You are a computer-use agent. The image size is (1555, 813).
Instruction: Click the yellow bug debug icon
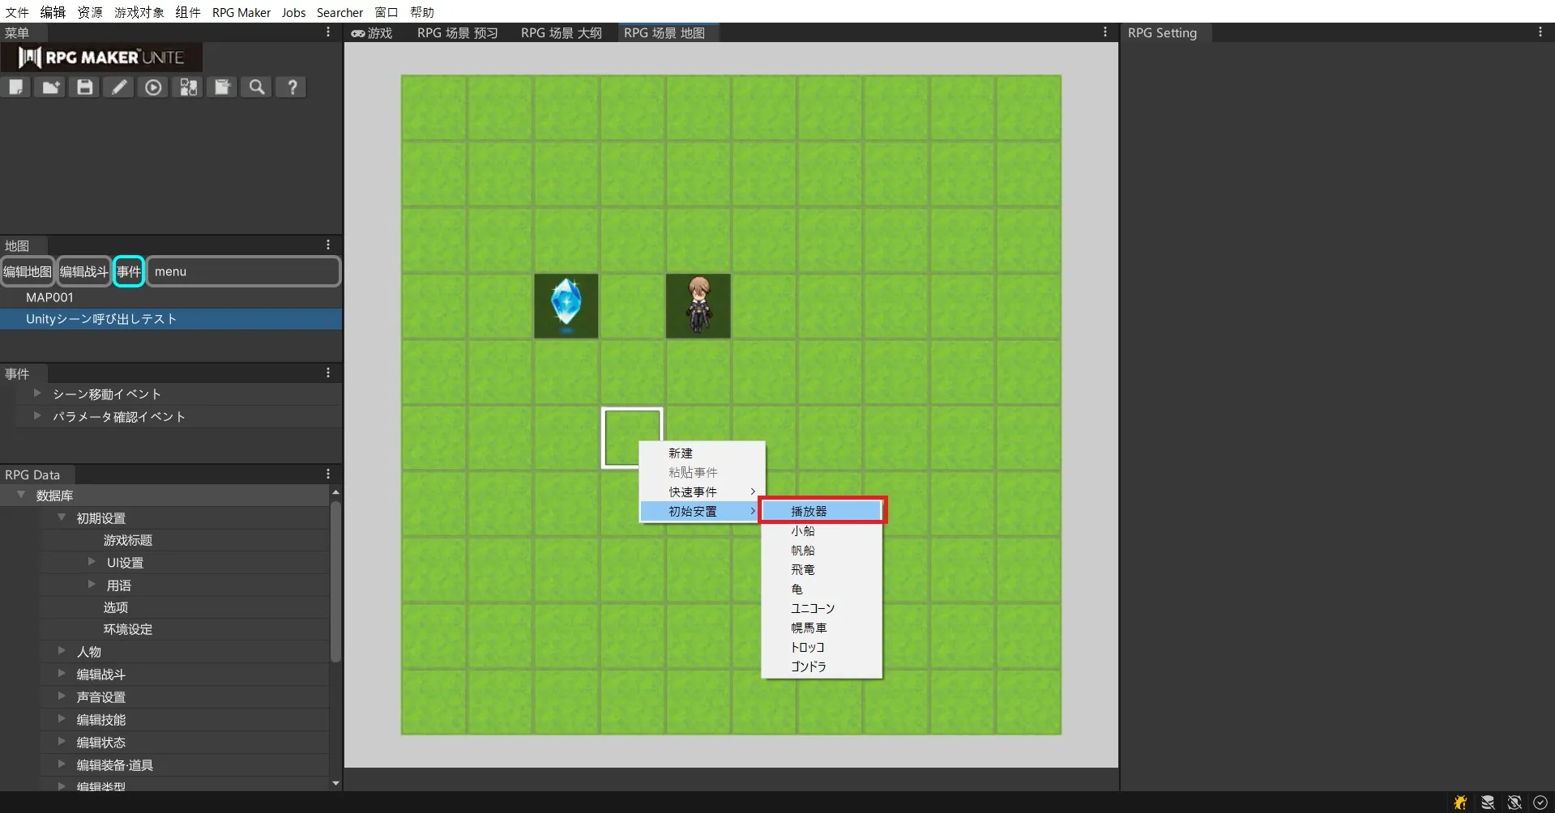click(1459, 802)
